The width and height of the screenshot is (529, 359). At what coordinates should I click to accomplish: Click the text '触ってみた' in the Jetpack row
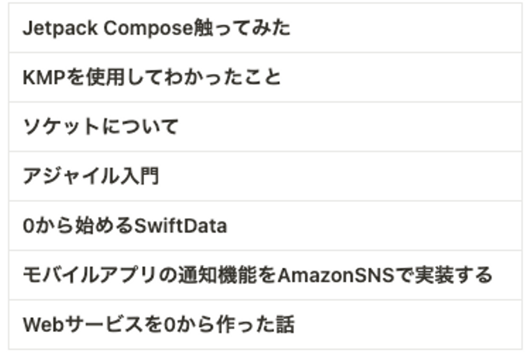click(x=242, y=28)
